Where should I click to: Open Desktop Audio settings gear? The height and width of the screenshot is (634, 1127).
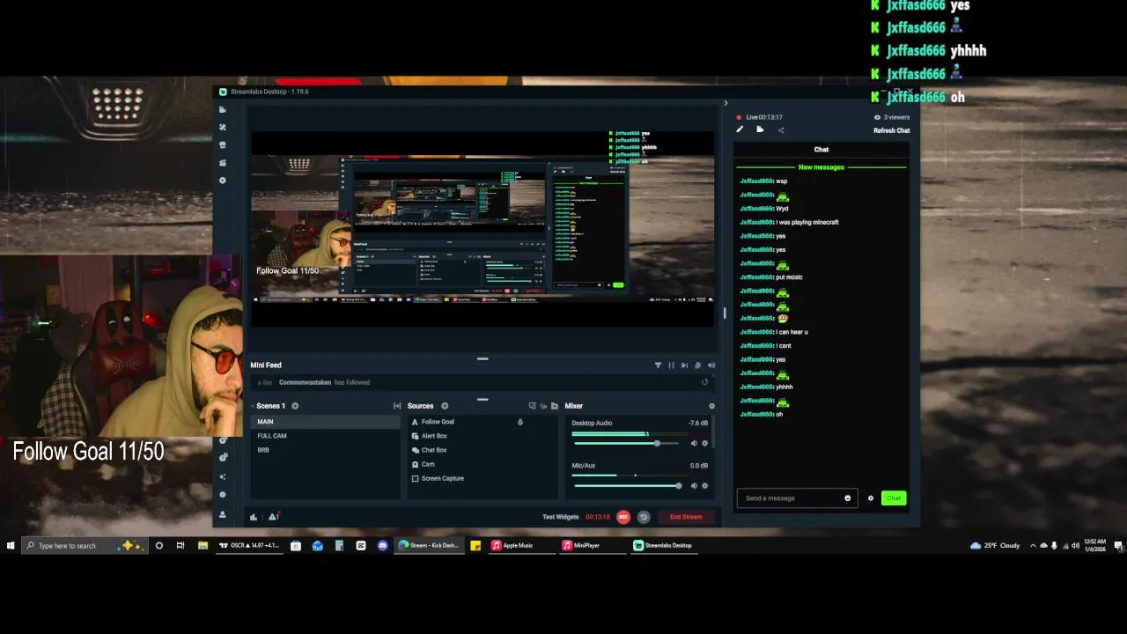point(704,443)
